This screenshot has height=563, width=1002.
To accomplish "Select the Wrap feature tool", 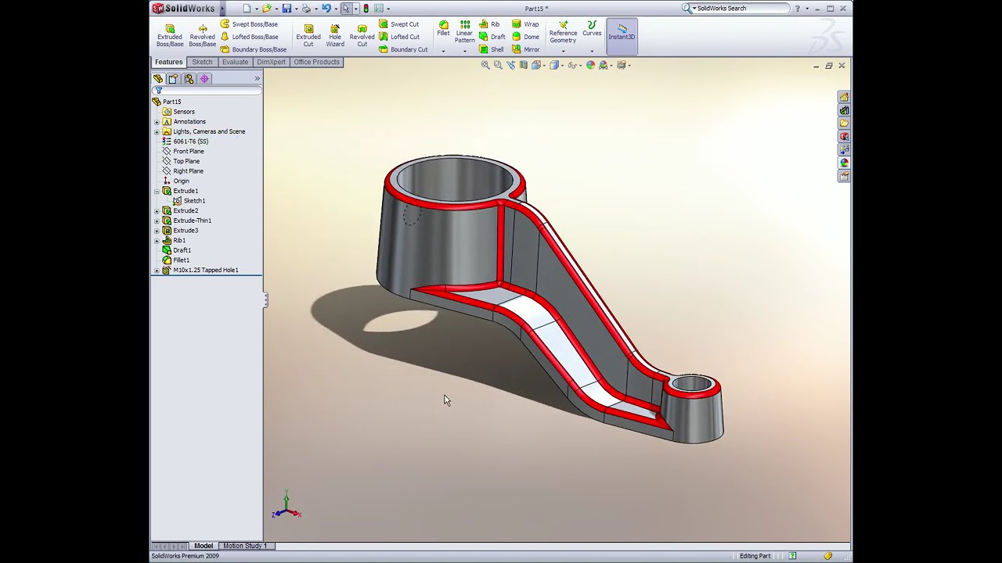I will (525, 24).
